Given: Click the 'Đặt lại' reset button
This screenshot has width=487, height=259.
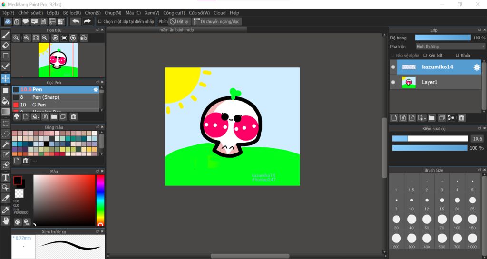Looking at the screenshot, I should [179, 21].
